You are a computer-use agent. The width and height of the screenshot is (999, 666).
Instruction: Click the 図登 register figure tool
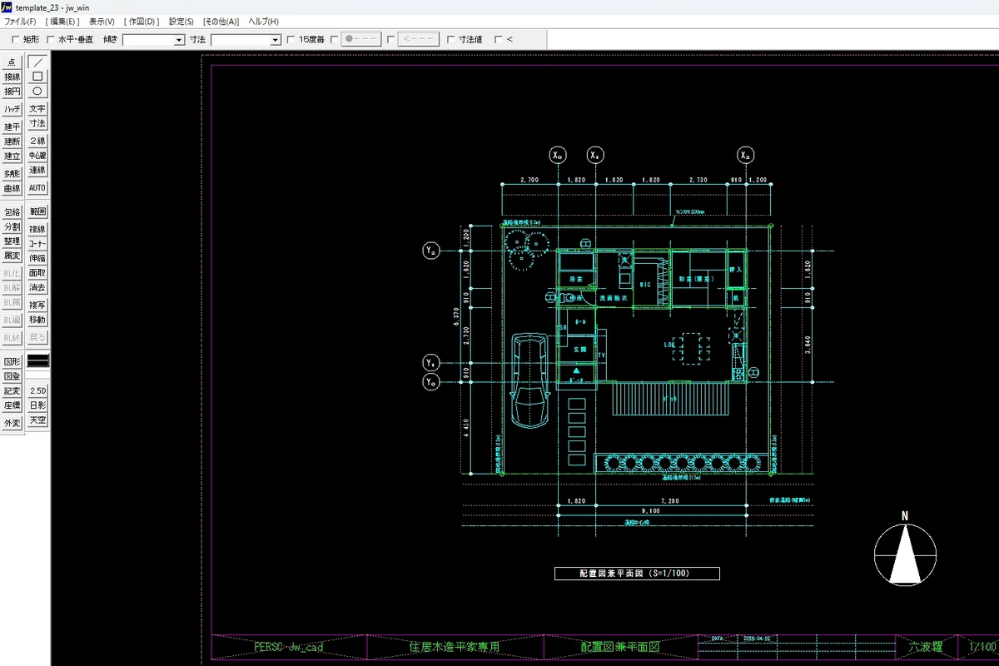(x=12, y=376)
